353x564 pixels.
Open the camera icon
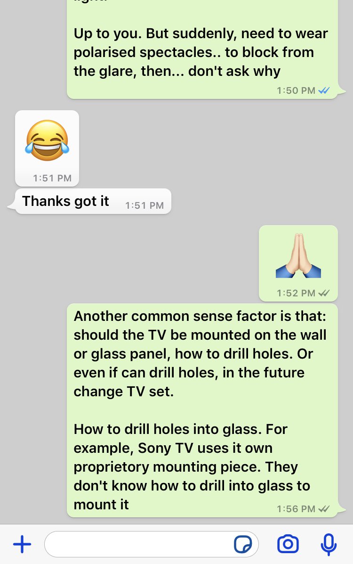[x=288, y=544]
